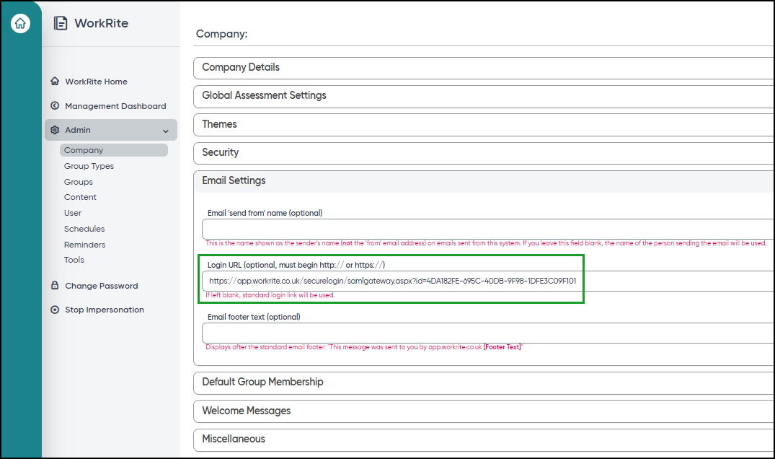Screen dimensions: 775x459
Task: Expand the Security section
Action: pos(484,153)
